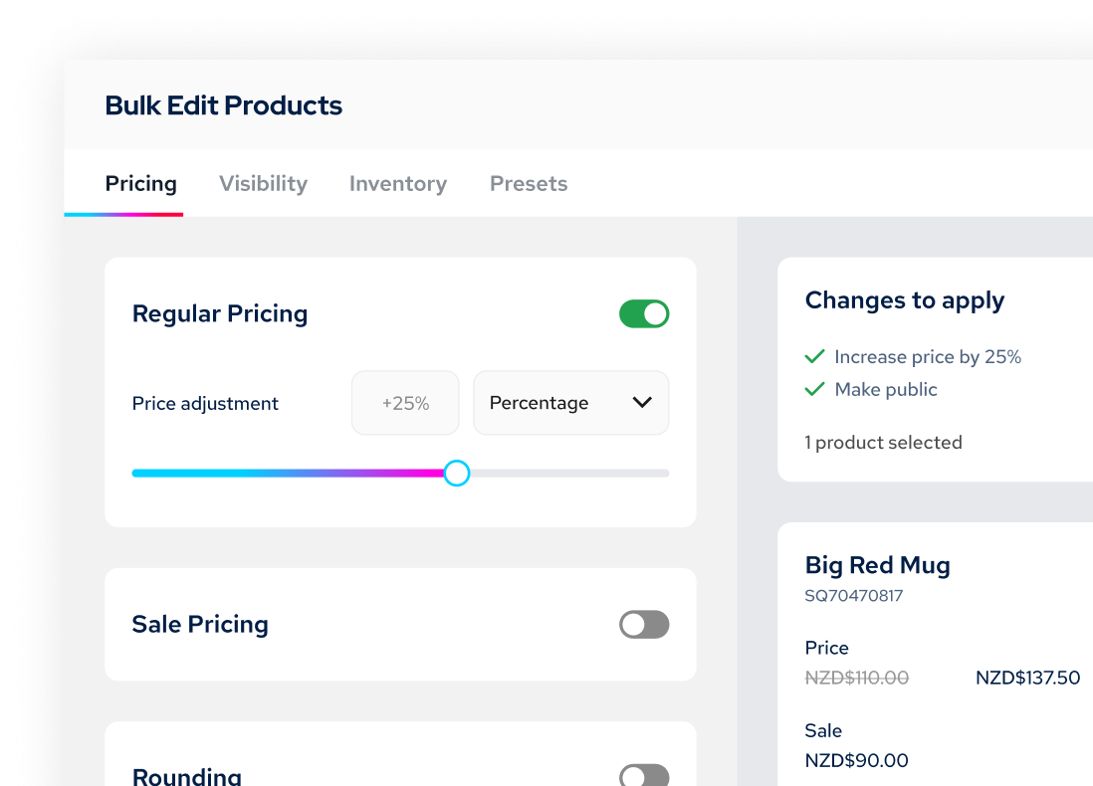Image resolution: width=1093 pixels, height=786 pixels.
Task: Switch on the Rounding toggle
Action: 644,776
